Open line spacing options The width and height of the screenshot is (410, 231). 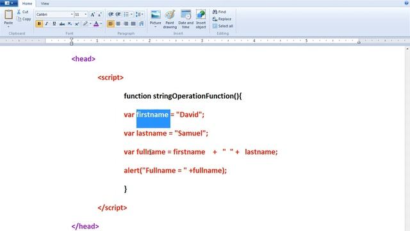[140, 14]
